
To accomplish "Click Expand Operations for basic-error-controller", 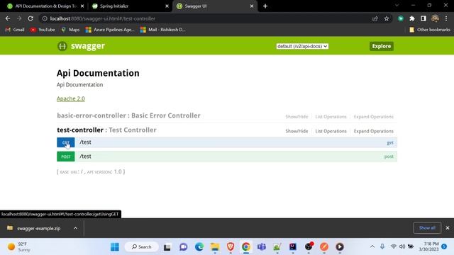I will pyautogui.click(x=374, y=117).
